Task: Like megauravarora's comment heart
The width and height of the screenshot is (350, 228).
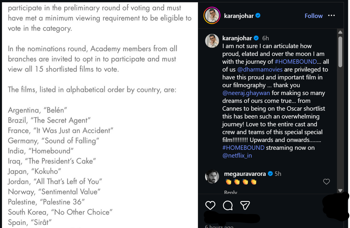Action: (326, 182)
